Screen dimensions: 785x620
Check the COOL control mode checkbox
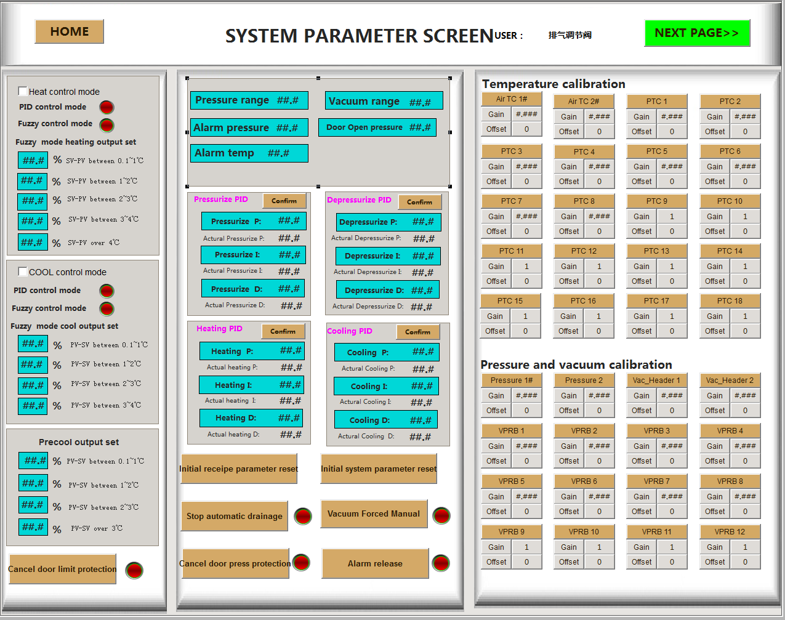(x=23, y=272)
